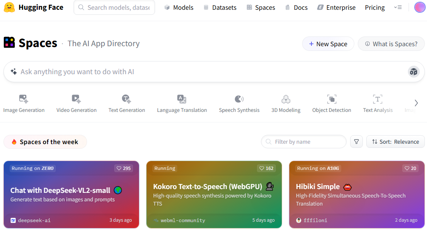
Task: Open Models in the top navigation
Action: (x=179, y=8)
